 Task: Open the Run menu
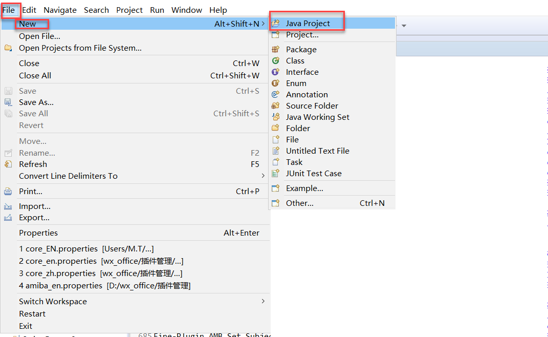coord(157,10)
